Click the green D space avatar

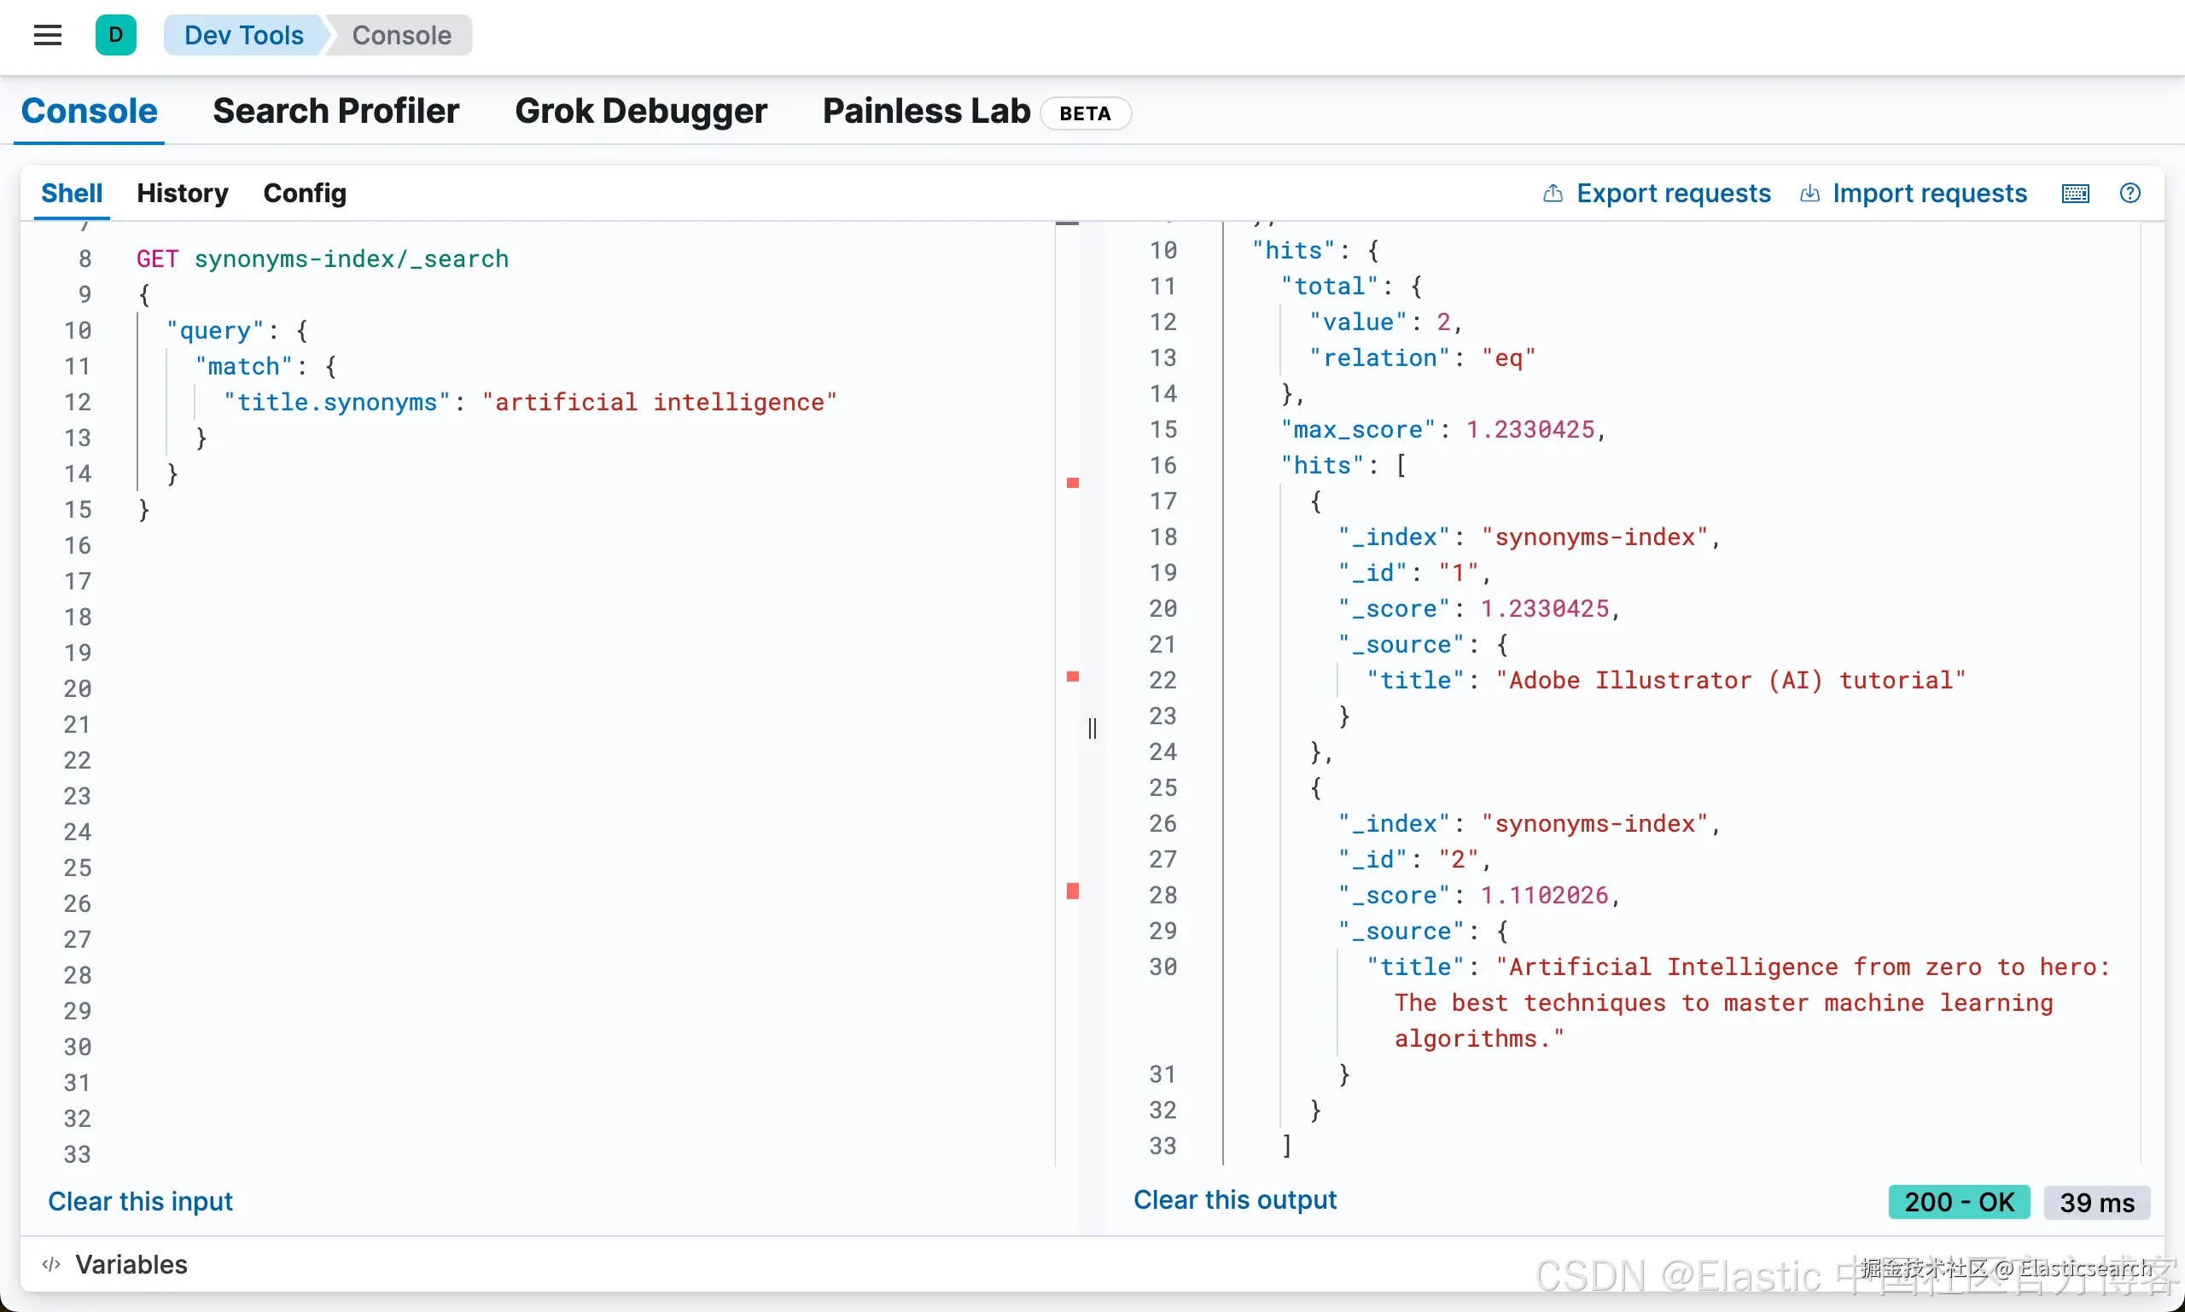point(116,35)
